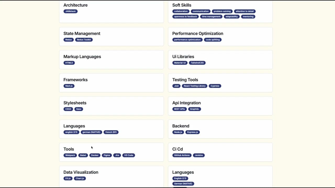Select the Jenkins tag
Screen dimensions: 335x188
[199, 155]
